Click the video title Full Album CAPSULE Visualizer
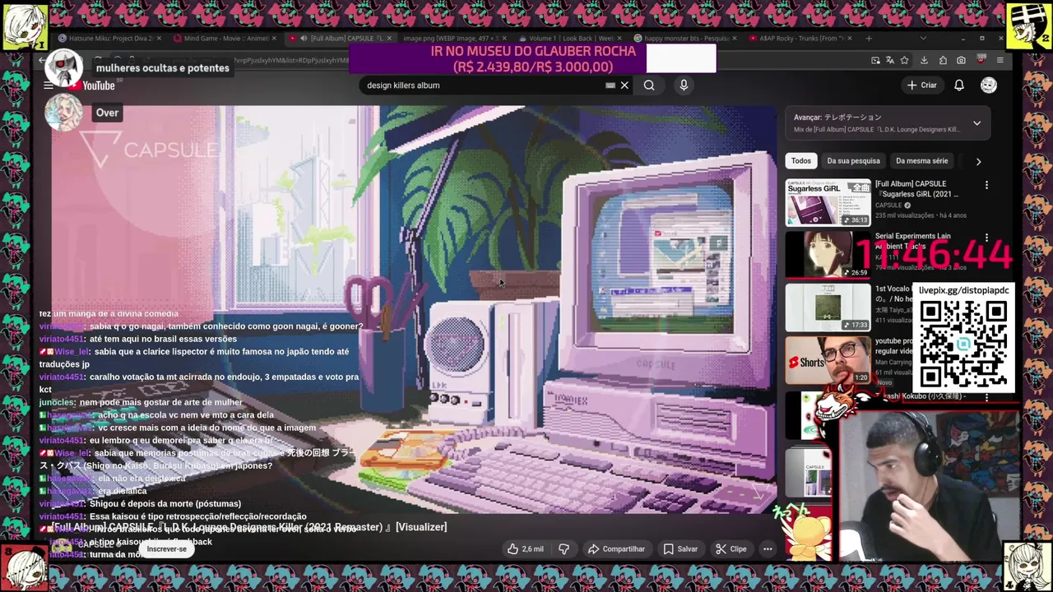This screenshot has width=1053, height=592. 249,527
